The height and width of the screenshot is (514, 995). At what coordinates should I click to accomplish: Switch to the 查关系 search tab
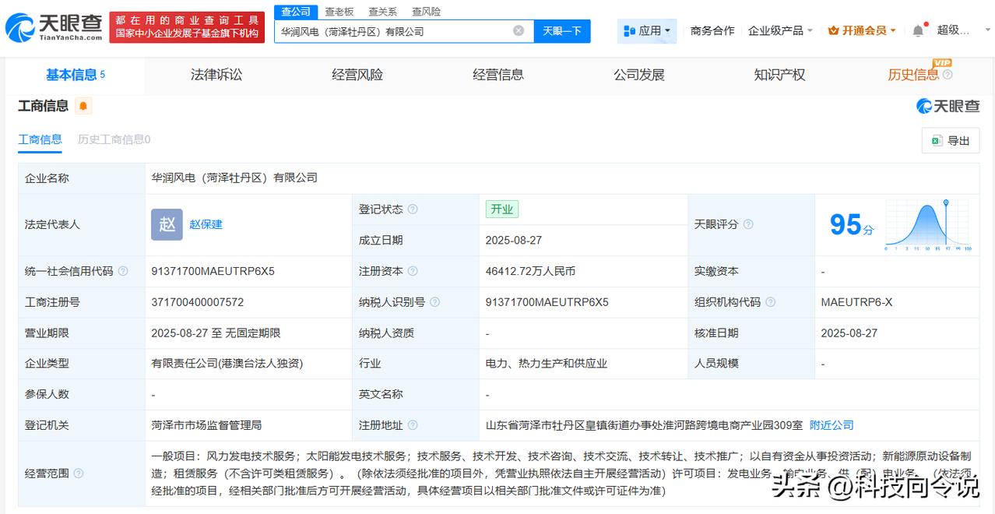click(382, 12)
